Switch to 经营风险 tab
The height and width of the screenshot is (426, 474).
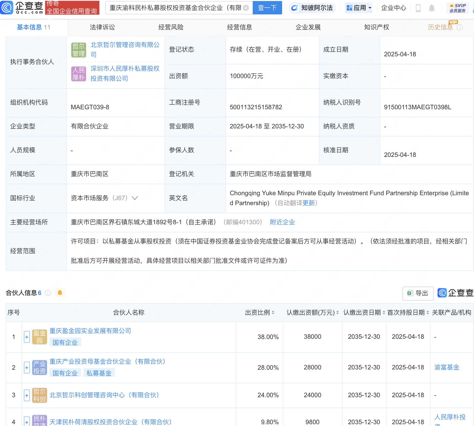[x=171, y=27]
